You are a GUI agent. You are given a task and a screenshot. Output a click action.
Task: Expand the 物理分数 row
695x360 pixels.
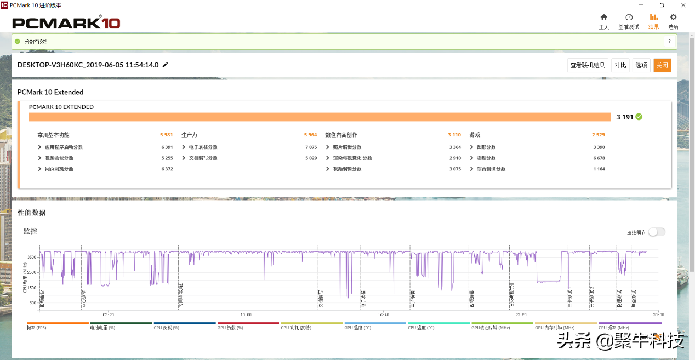472,158
